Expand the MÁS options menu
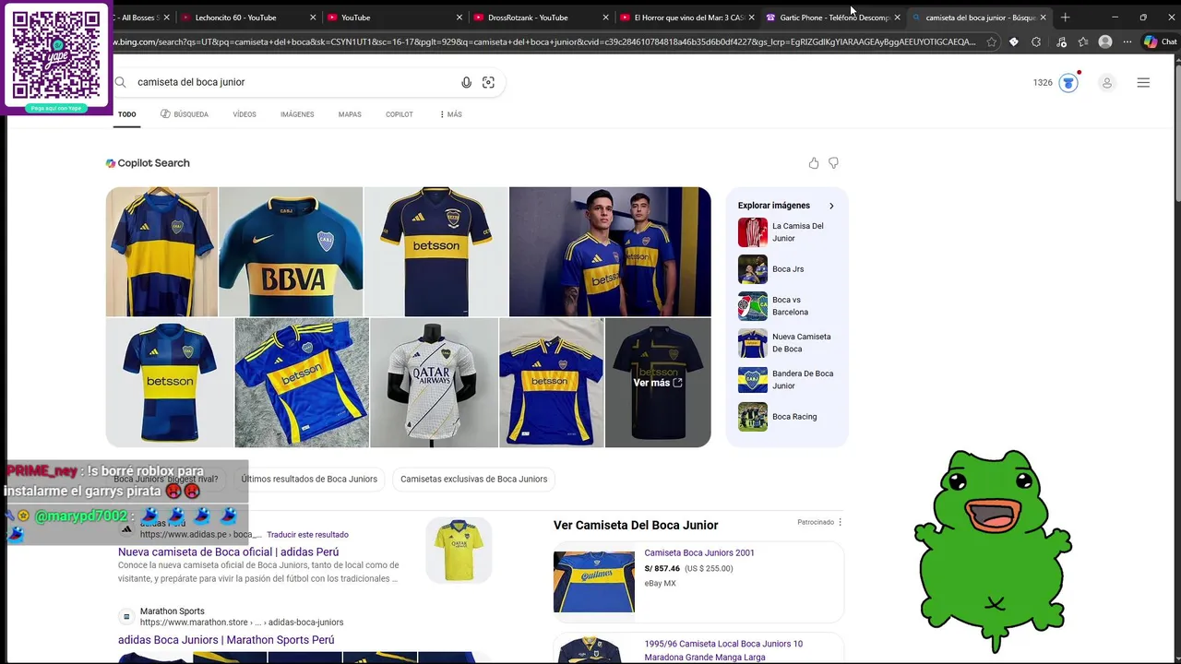 451,114
